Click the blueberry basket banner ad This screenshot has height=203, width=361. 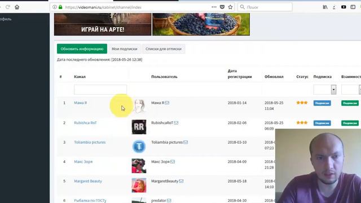coord(201,24)
